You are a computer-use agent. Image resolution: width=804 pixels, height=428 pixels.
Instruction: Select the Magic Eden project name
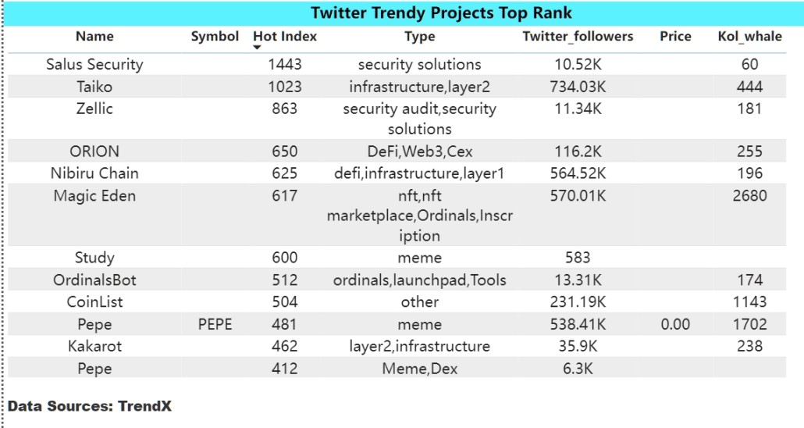tap(94, 195)
